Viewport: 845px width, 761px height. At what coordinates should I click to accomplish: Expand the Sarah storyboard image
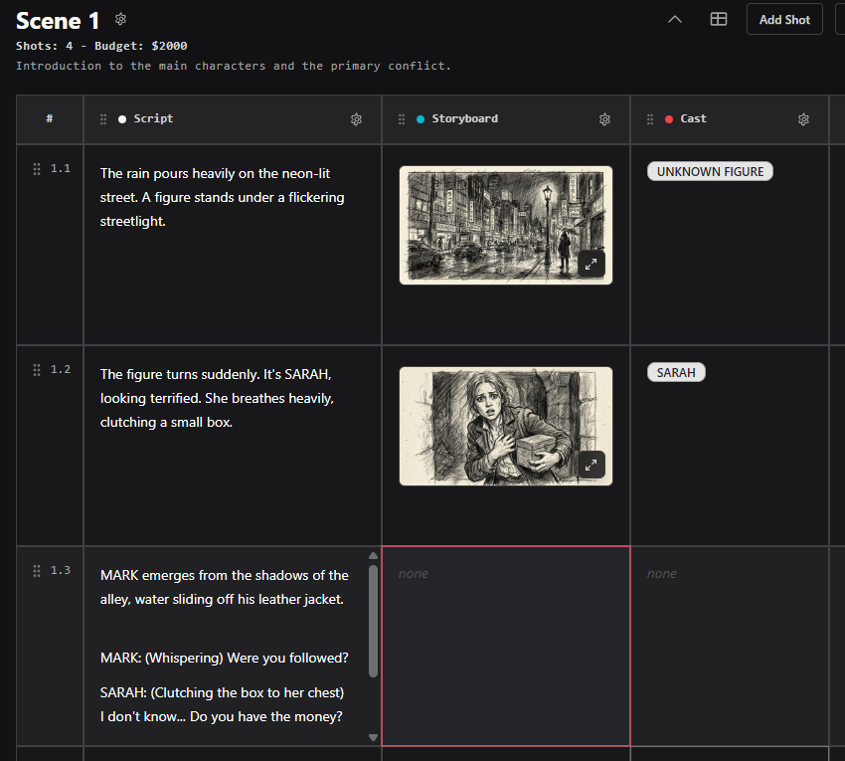(x=591, y=465)
